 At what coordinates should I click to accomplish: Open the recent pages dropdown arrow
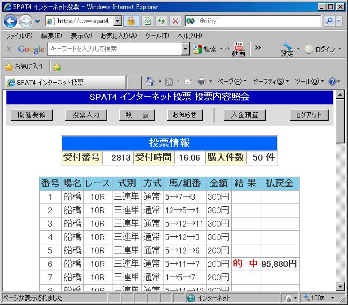pos(37,21)
